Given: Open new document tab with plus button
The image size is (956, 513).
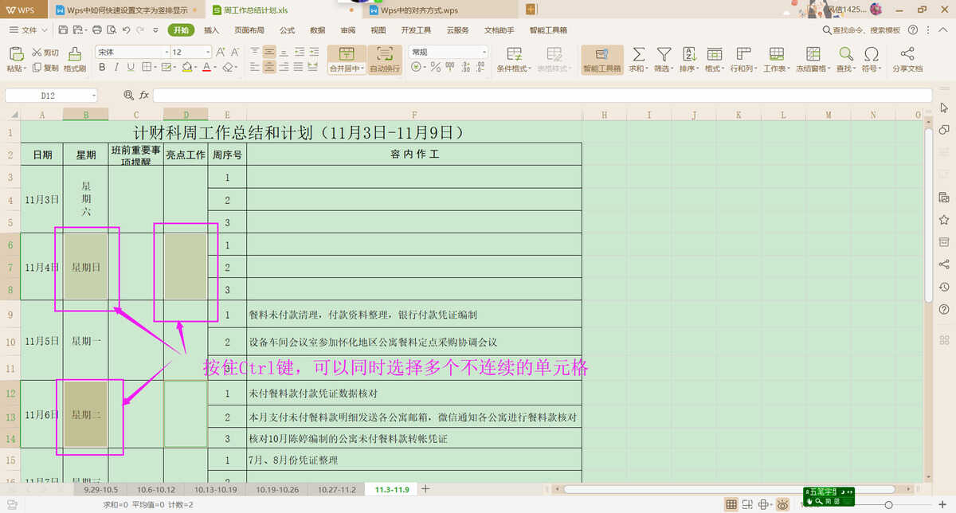Looking at the screenshot, I should tap(531, 9).
